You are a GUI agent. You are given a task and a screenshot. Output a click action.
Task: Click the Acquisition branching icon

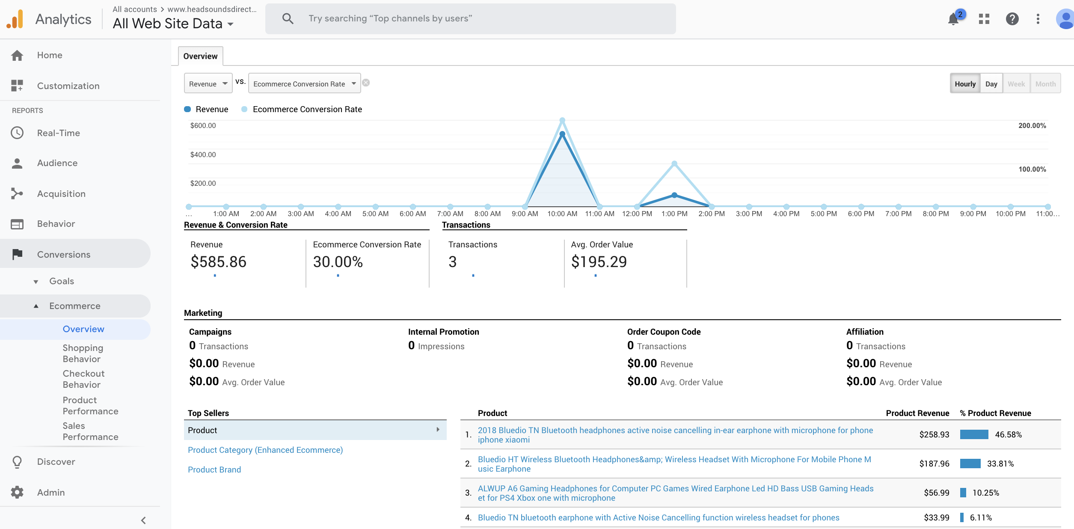point(17,193)
